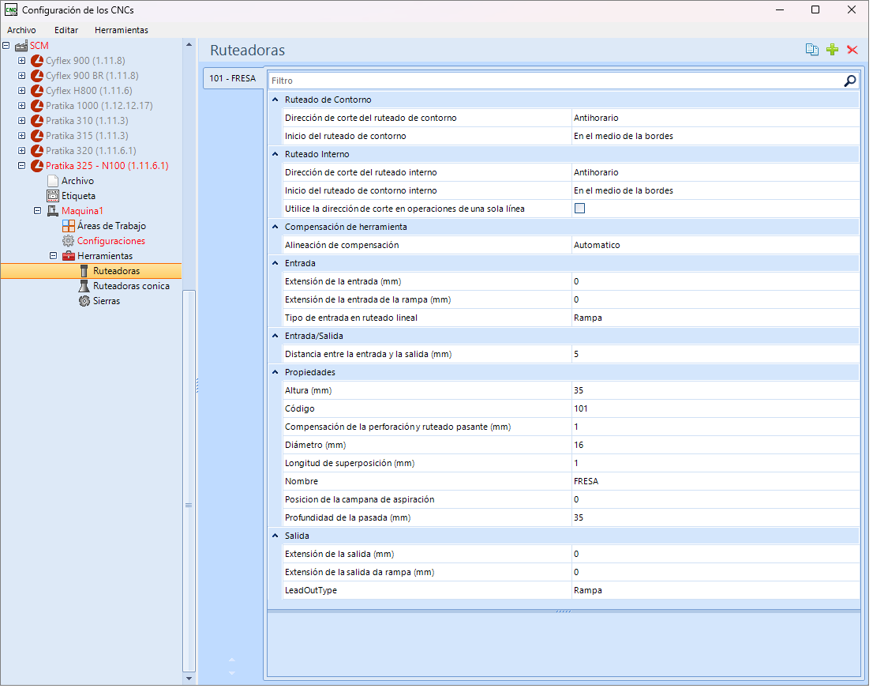Collapse the Ruteado Interno section
873x696 pixels.
pos(275,154)
